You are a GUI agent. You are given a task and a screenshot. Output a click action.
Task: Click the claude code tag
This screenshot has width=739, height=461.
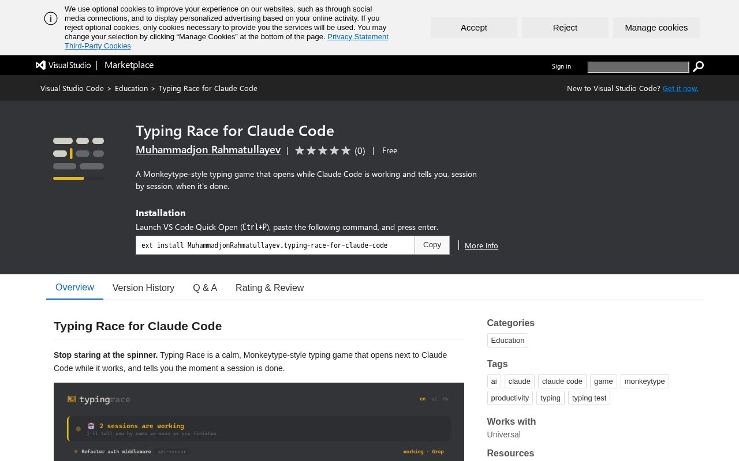pyautogui.click(x=562, y=381)
